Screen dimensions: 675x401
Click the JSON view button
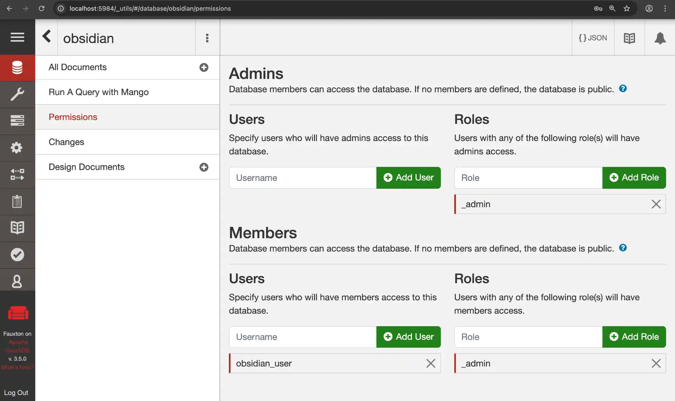tap(593, 38)
